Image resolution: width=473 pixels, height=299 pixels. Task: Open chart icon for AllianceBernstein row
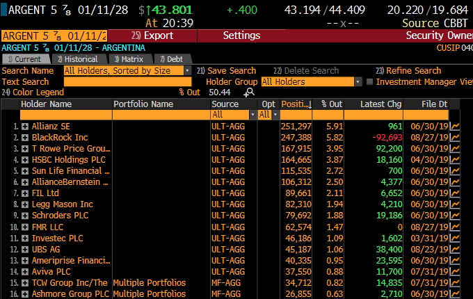[455, 182]
